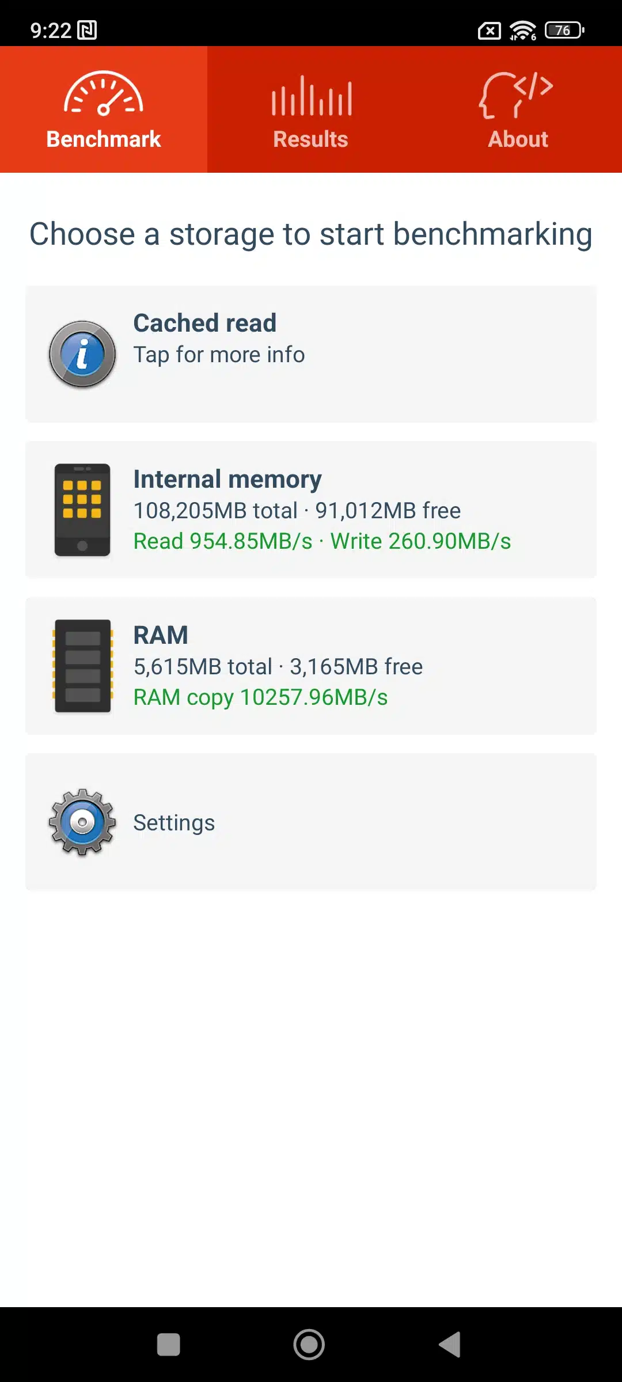Select the RAM title text
Viewport: 622px width, 1382px height.
(x=161, y=635)
